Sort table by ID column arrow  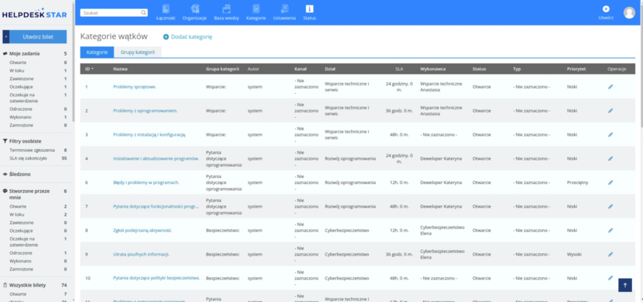(92, 69)
